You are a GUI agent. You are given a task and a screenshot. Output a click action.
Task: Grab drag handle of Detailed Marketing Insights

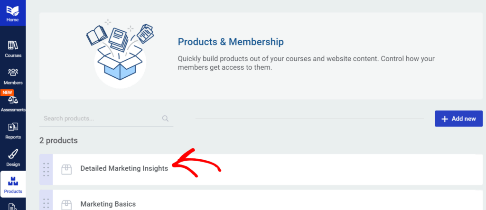[46, 169]
